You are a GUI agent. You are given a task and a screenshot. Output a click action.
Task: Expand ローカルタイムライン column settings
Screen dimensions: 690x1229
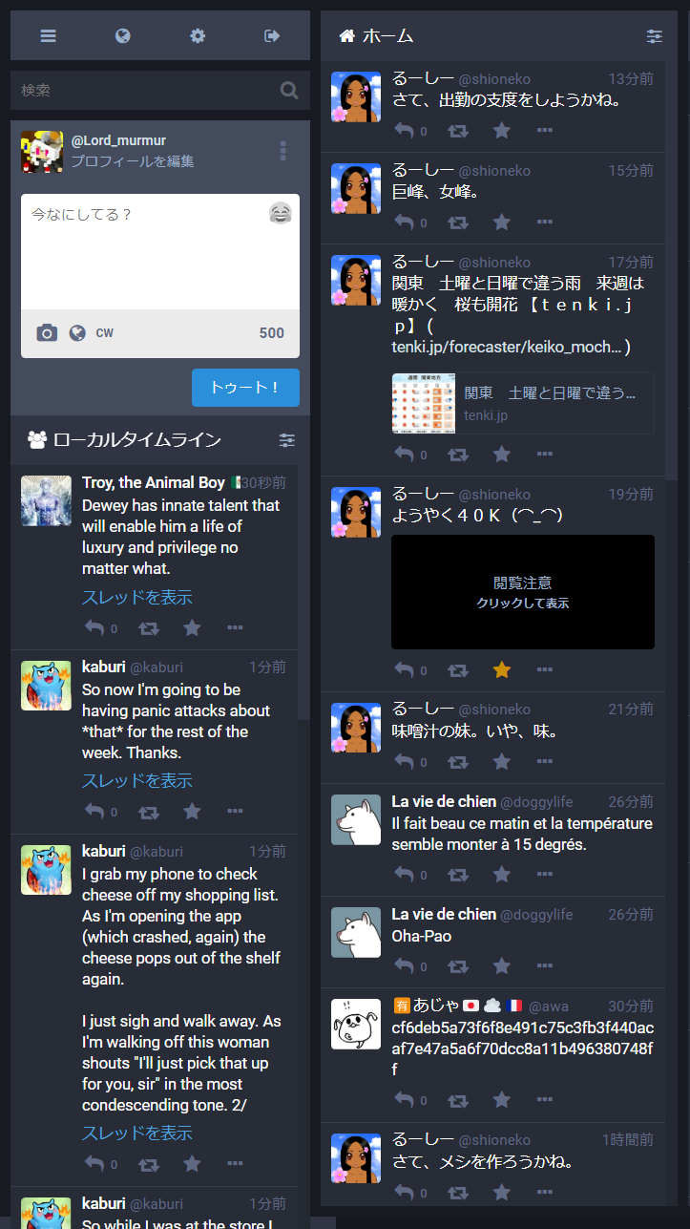[287, 440]
